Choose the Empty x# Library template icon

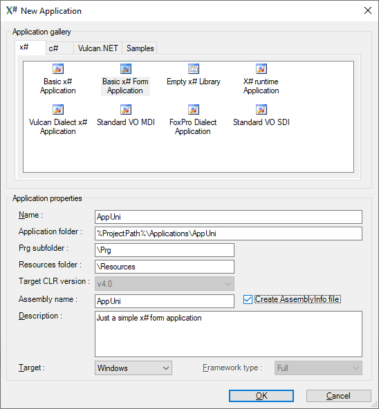[194, 69]
